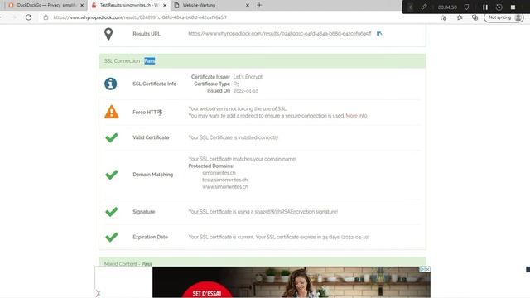Click the SSL Certificate Info label
The image size is (530, 298).
[x=155, y=84]
